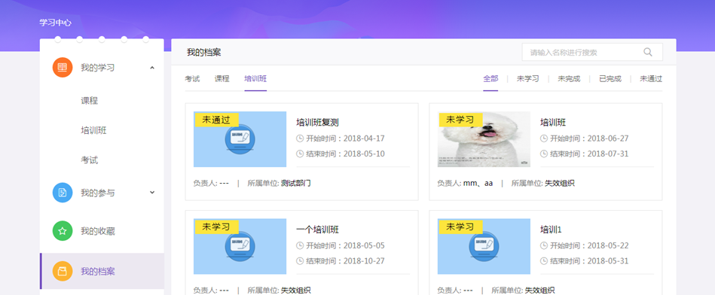Click the 我的档案 panel heading
The height and width of the screenshot is (295, 715).
pyautogui.click(x=204, y=53)
